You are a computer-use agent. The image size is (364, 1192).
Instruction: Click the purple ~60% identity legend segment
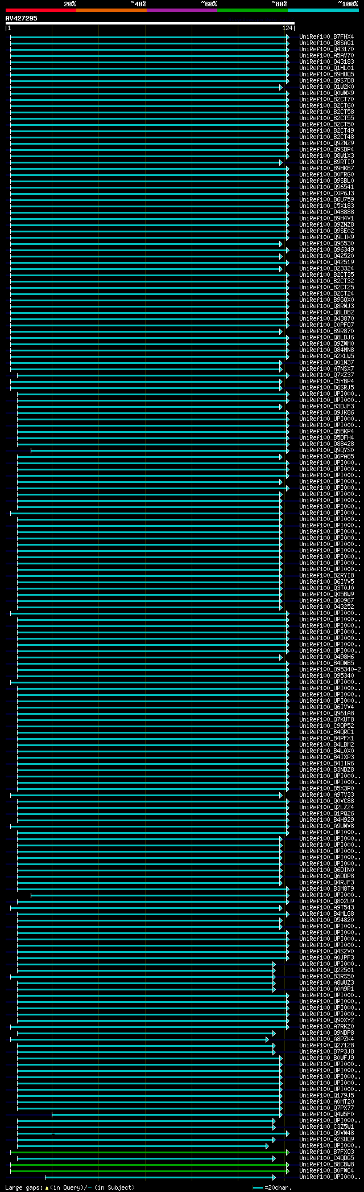pyautogui.click(x=181, y=10)
